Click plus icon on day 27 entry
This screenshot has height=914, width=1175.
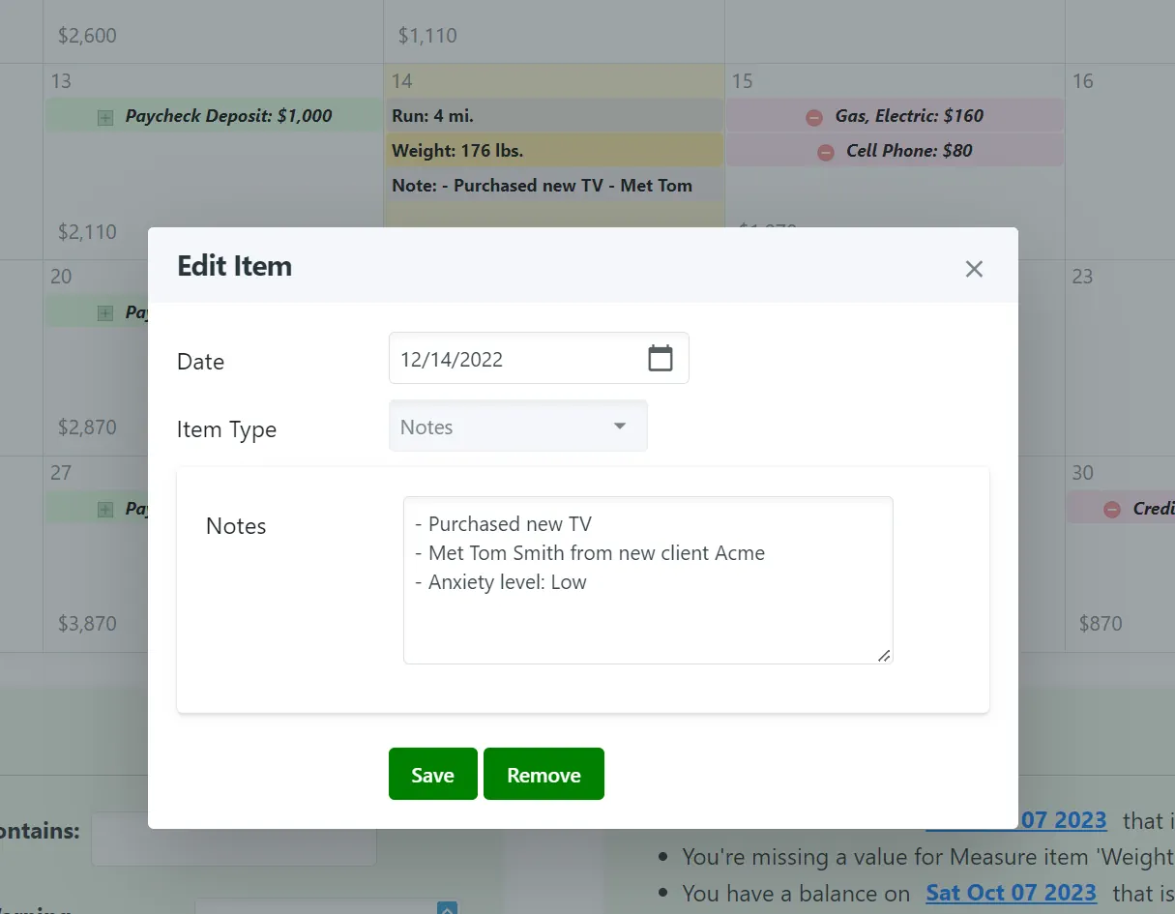coord(105,509)
